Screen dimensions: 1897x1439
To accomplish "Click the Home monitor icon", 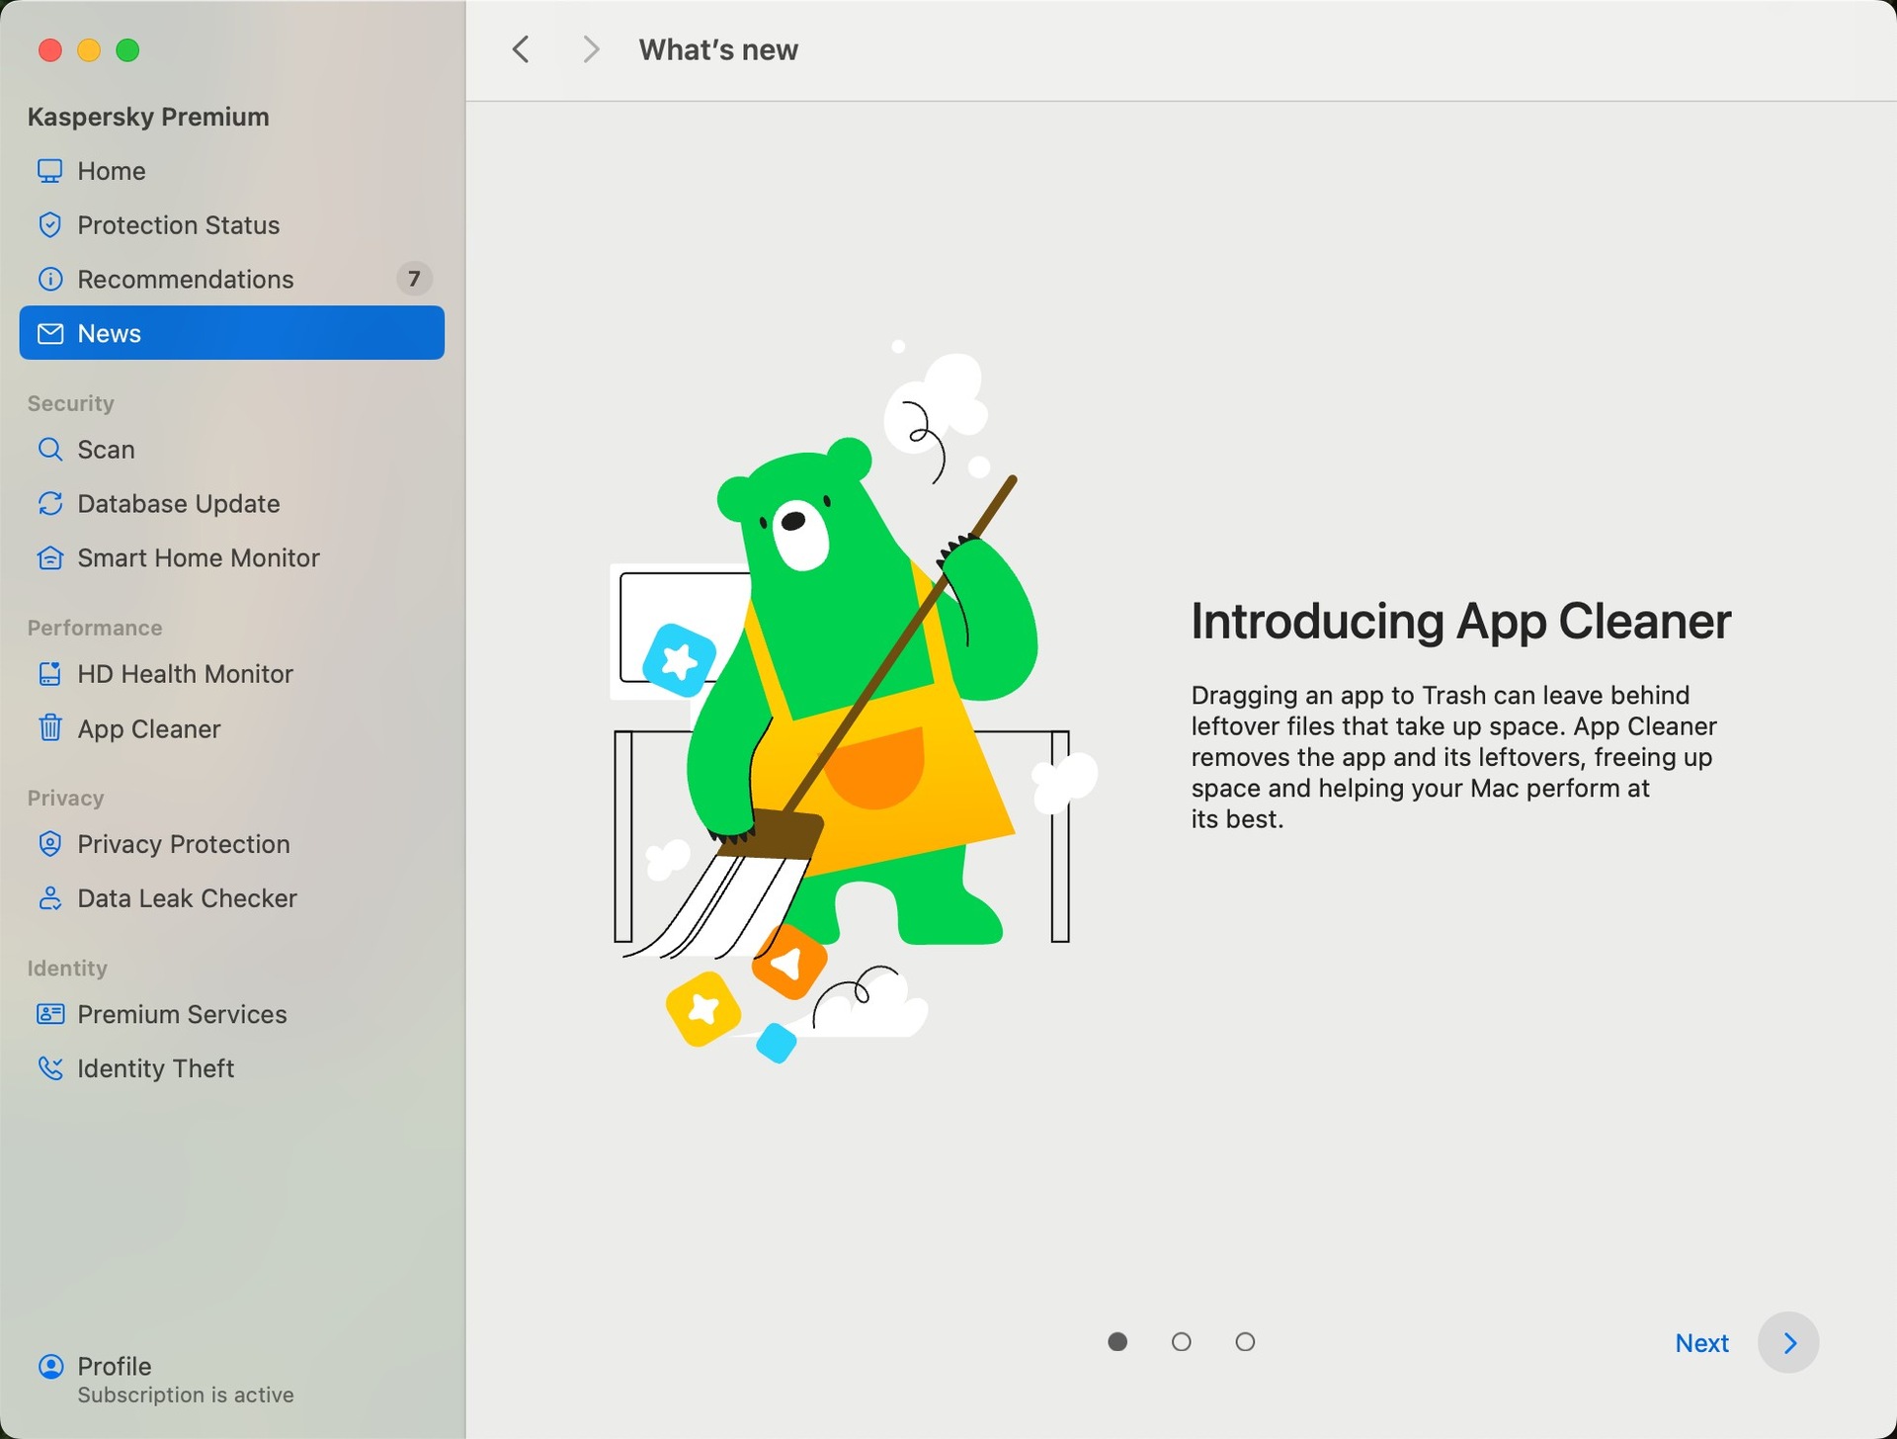I will click(x=49, y=171).
